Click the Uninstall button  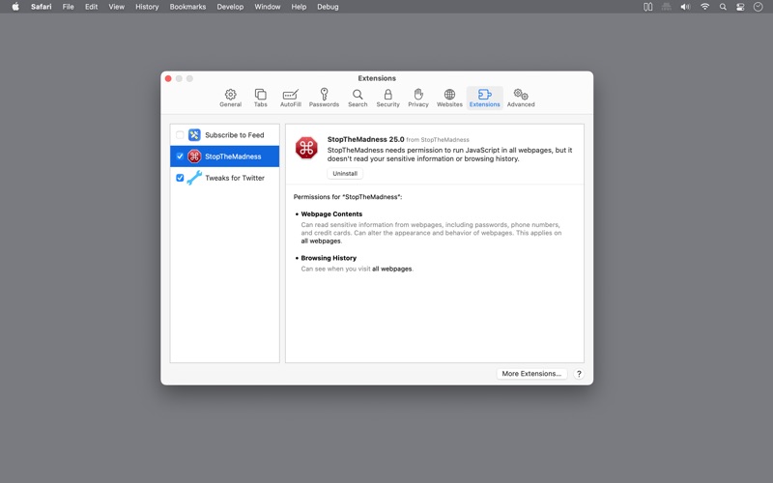pyautogui.click(x=345, y=174)
